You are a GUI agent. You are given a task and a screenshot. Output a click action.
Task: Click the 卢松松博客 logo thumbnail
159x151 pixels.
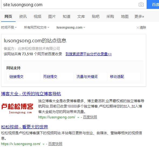click(17, 108)
